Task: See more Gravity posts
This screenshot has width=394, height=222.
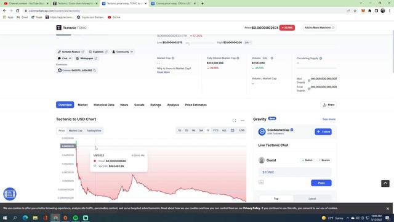Action: pyautogui.click(x=329, y=119)
